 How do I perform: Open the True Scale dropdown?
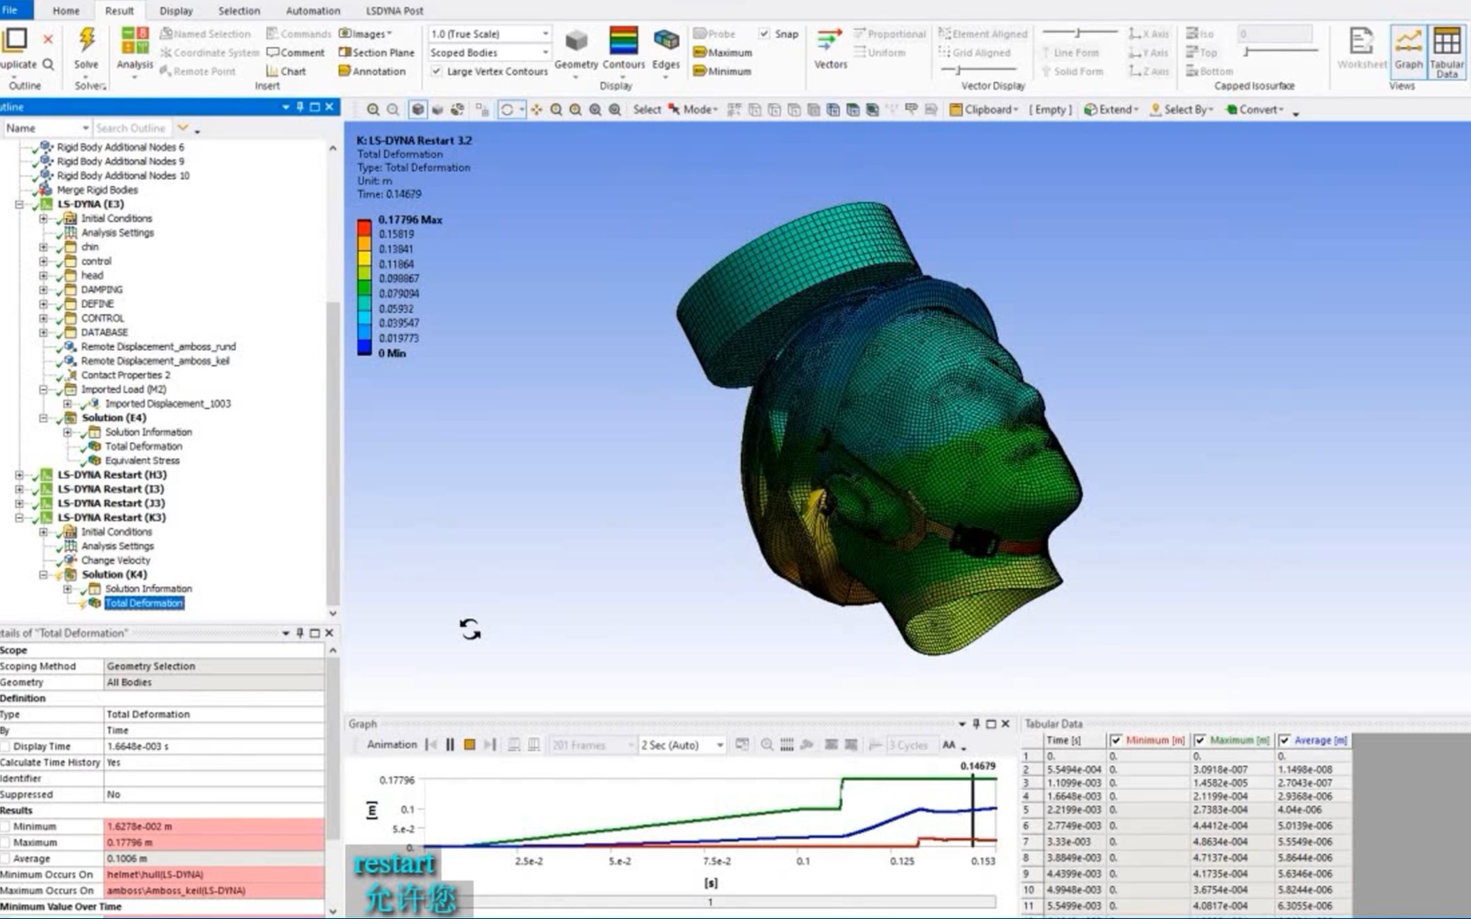[545, 33]
